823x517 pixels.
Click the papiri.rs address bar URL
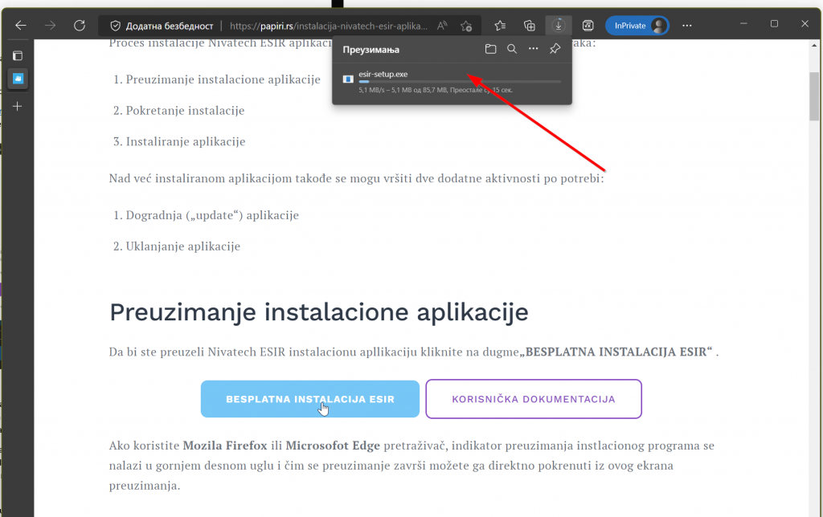(x=329, y=26)
